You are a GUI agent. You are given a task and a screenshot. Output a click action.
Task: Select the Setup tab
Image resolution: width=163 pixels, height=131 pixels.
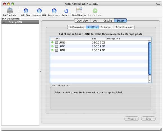coord(120,20)
